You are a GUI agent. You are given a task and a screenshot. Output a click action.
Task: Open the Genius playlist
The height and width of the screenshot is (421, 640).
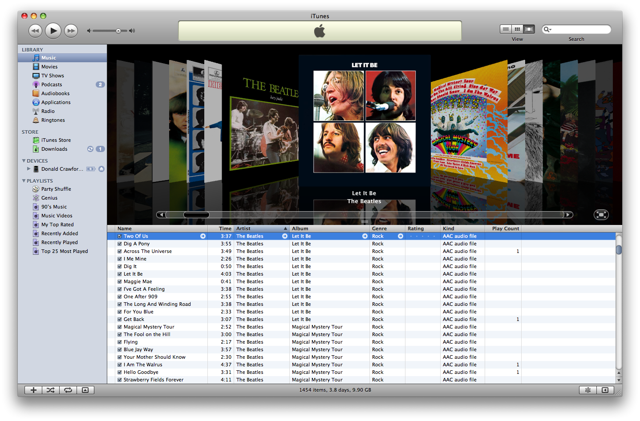62,198
